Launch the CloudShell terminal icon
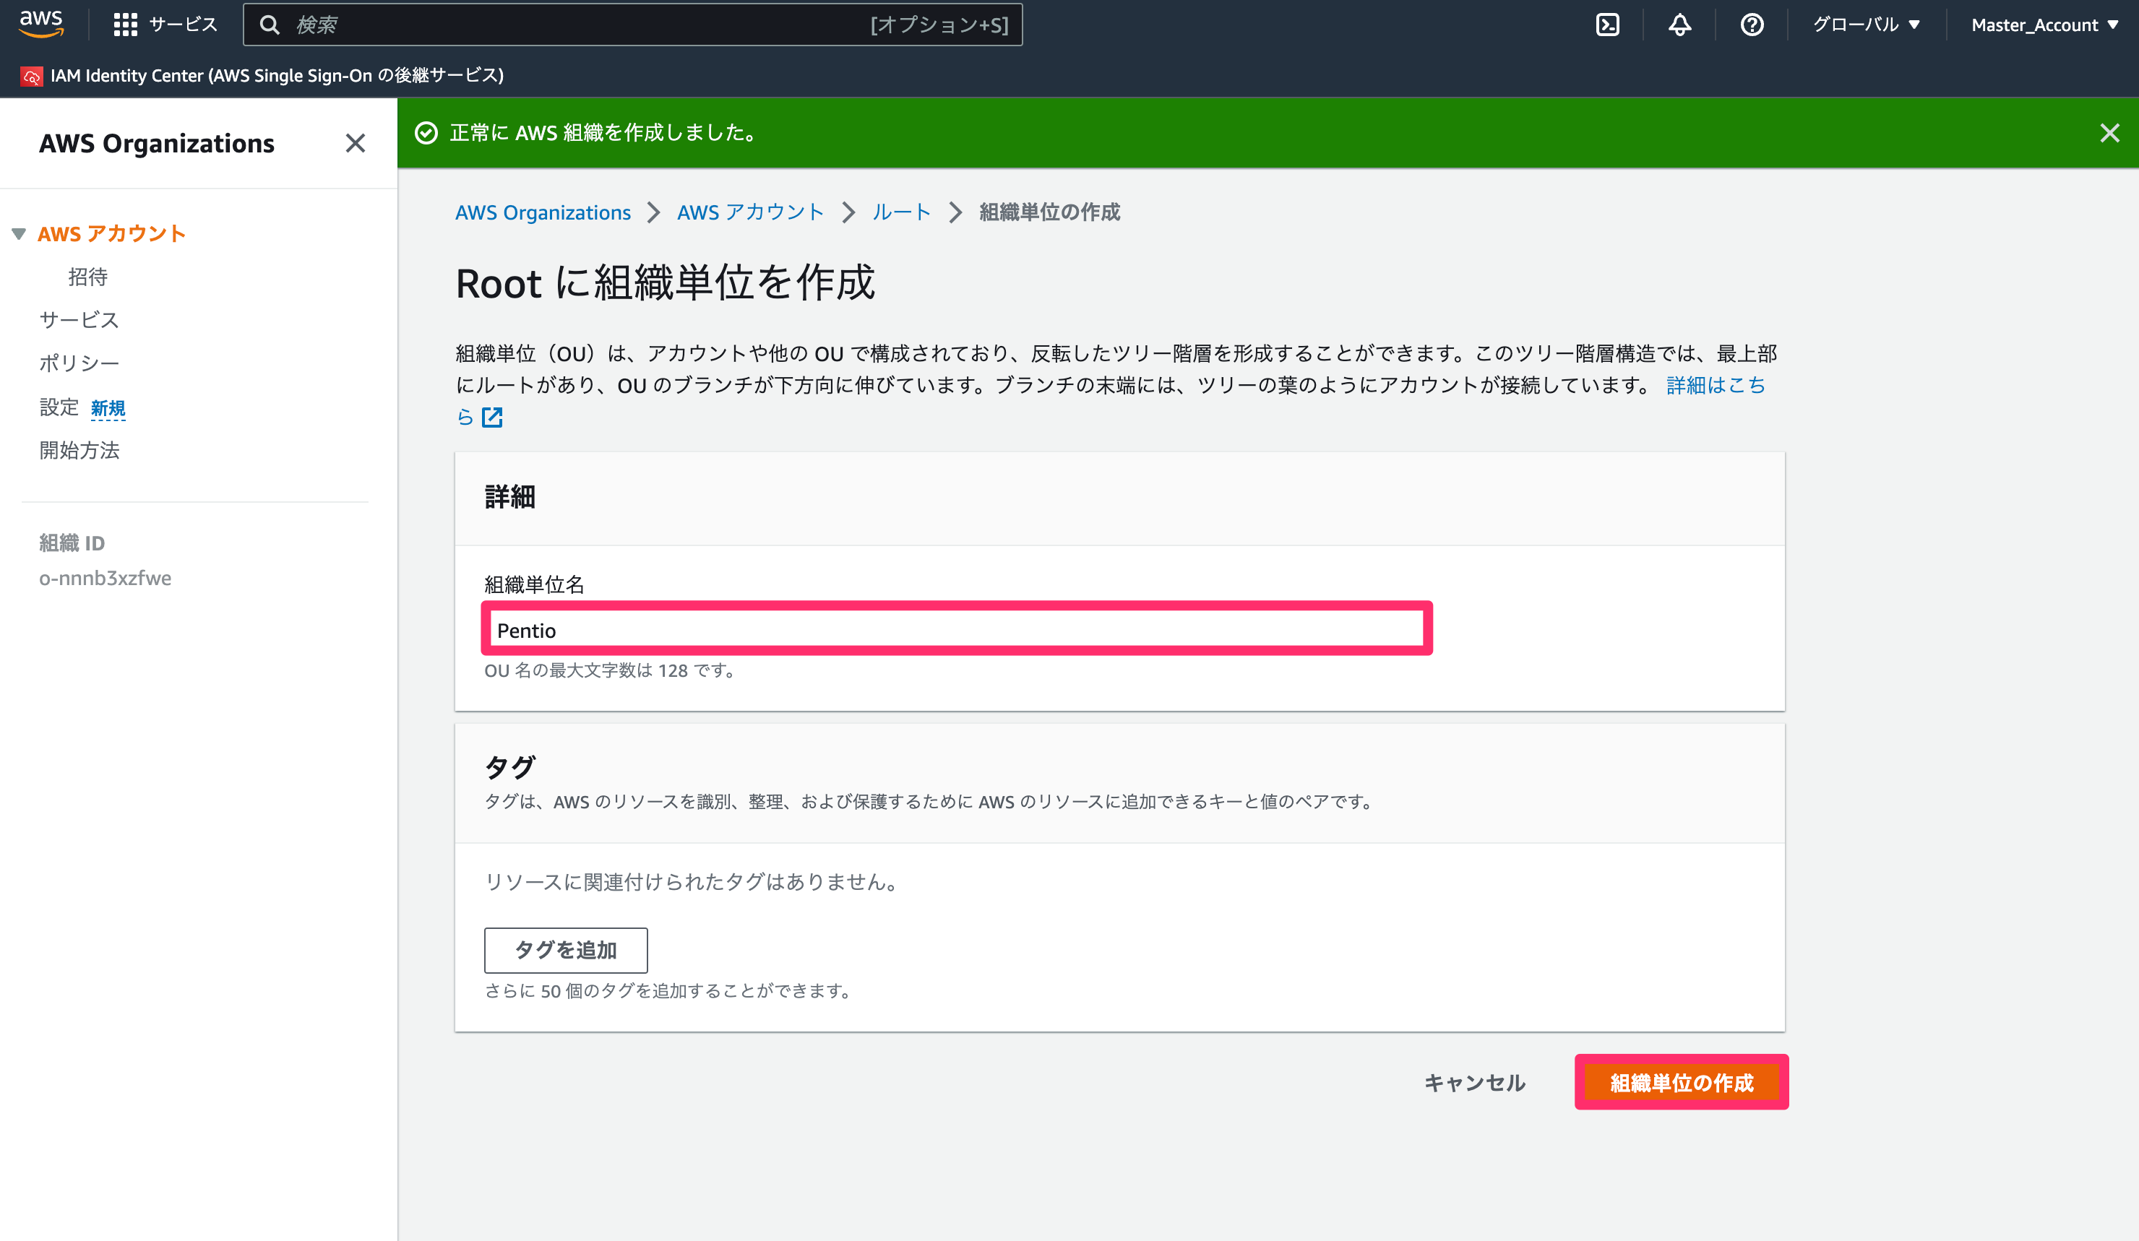This screenshot has width=2139, height=1241. coord(1608,25)
